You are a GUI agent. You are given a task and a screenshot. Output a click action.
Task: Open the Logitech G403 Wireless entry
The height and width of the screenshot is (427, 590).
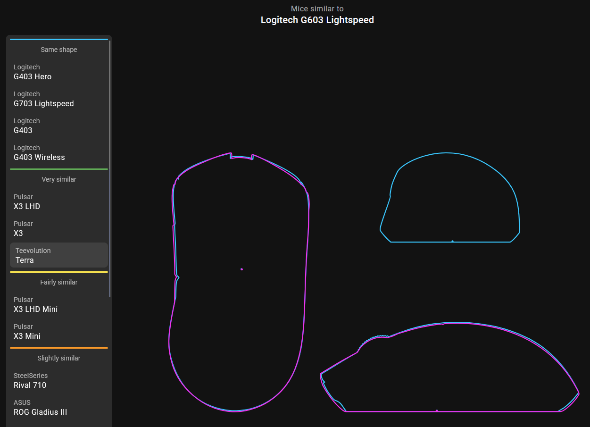59,153
